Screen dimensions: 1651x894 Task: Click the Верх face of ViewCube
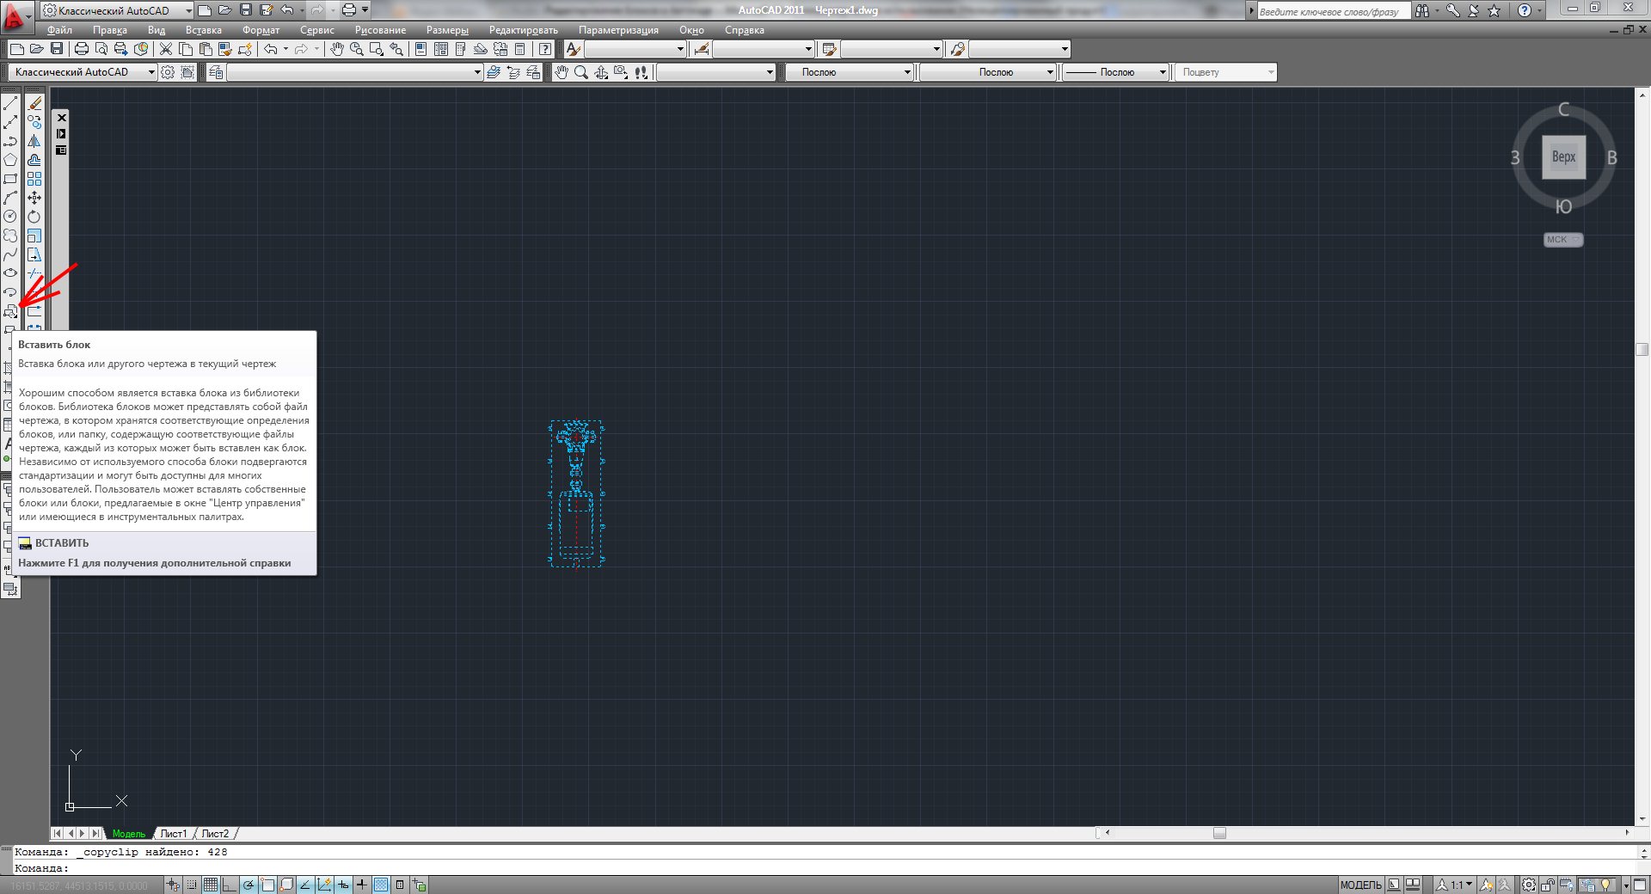pyautogui.click(x=1563, y=157)
